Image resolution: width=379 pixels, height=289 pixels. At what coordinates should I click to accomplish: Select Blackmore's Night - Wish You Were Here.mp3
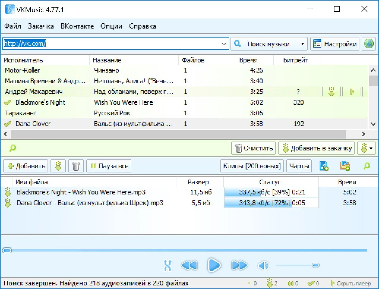81,192
